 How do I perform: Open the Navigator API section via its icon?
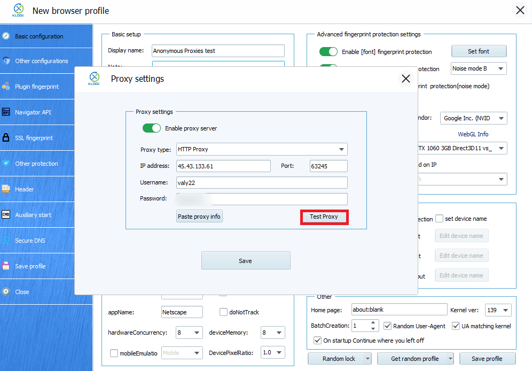point(6,112)
